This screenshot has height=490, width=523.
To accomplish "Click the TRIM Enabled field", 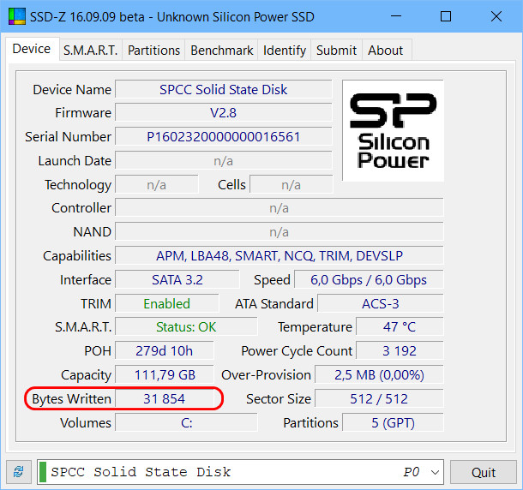I will click(x=166, y=304).
